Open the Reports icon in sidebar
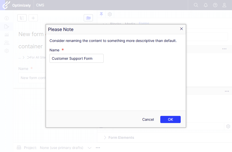The image size is (232, 152). pyautogui.click(x=7, y=35)
